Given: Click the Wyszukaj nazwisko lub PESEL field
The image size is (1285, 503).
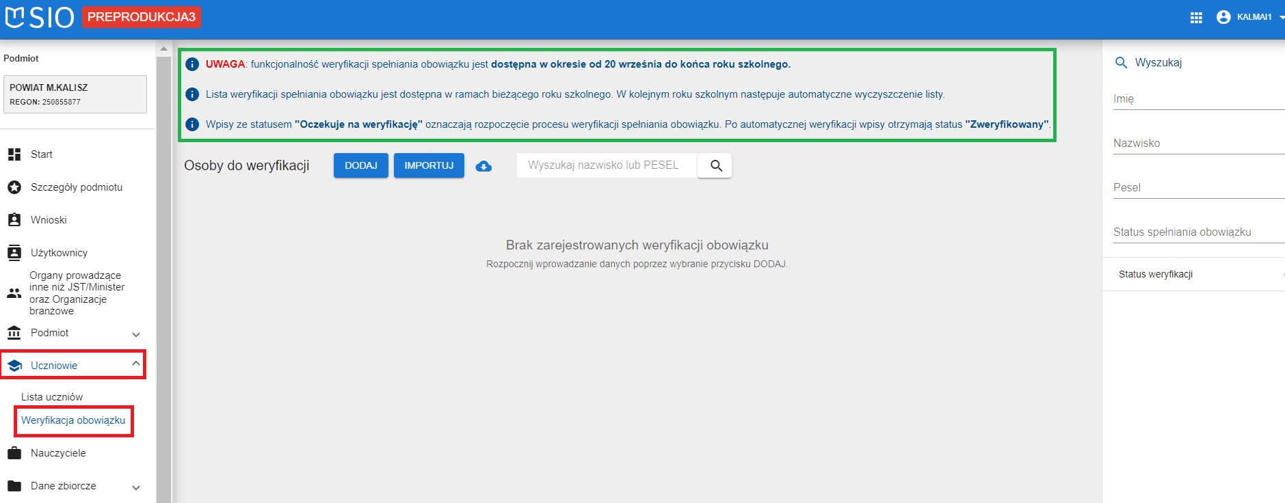Looking at the screenshot, I should click(x=606, y=165).
